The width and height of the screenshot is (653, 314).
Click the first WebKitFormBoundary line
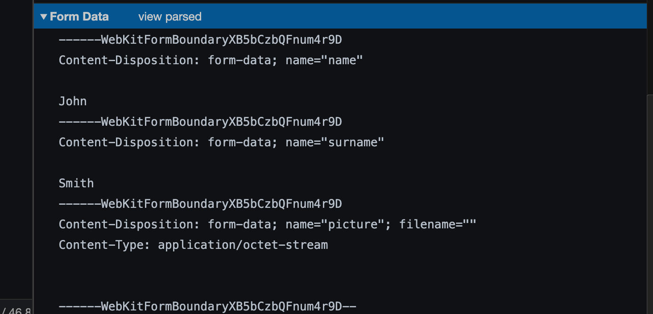coord(200,40)
